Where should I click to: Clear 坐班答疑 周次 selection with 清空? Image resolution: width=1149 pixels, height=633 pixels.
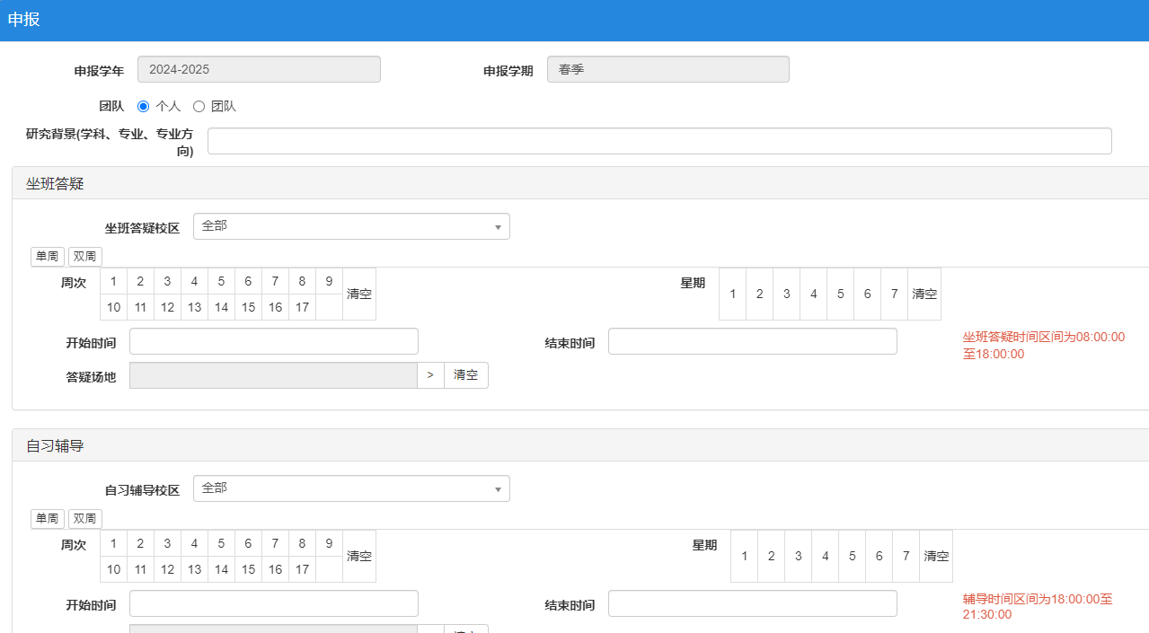[x=359, y=294]
